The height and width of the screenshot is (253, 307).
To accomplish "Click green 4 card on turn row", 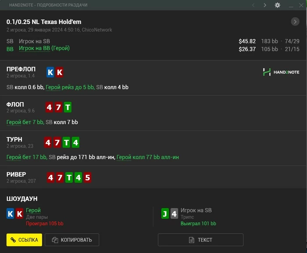I will [x=75, y=142].
